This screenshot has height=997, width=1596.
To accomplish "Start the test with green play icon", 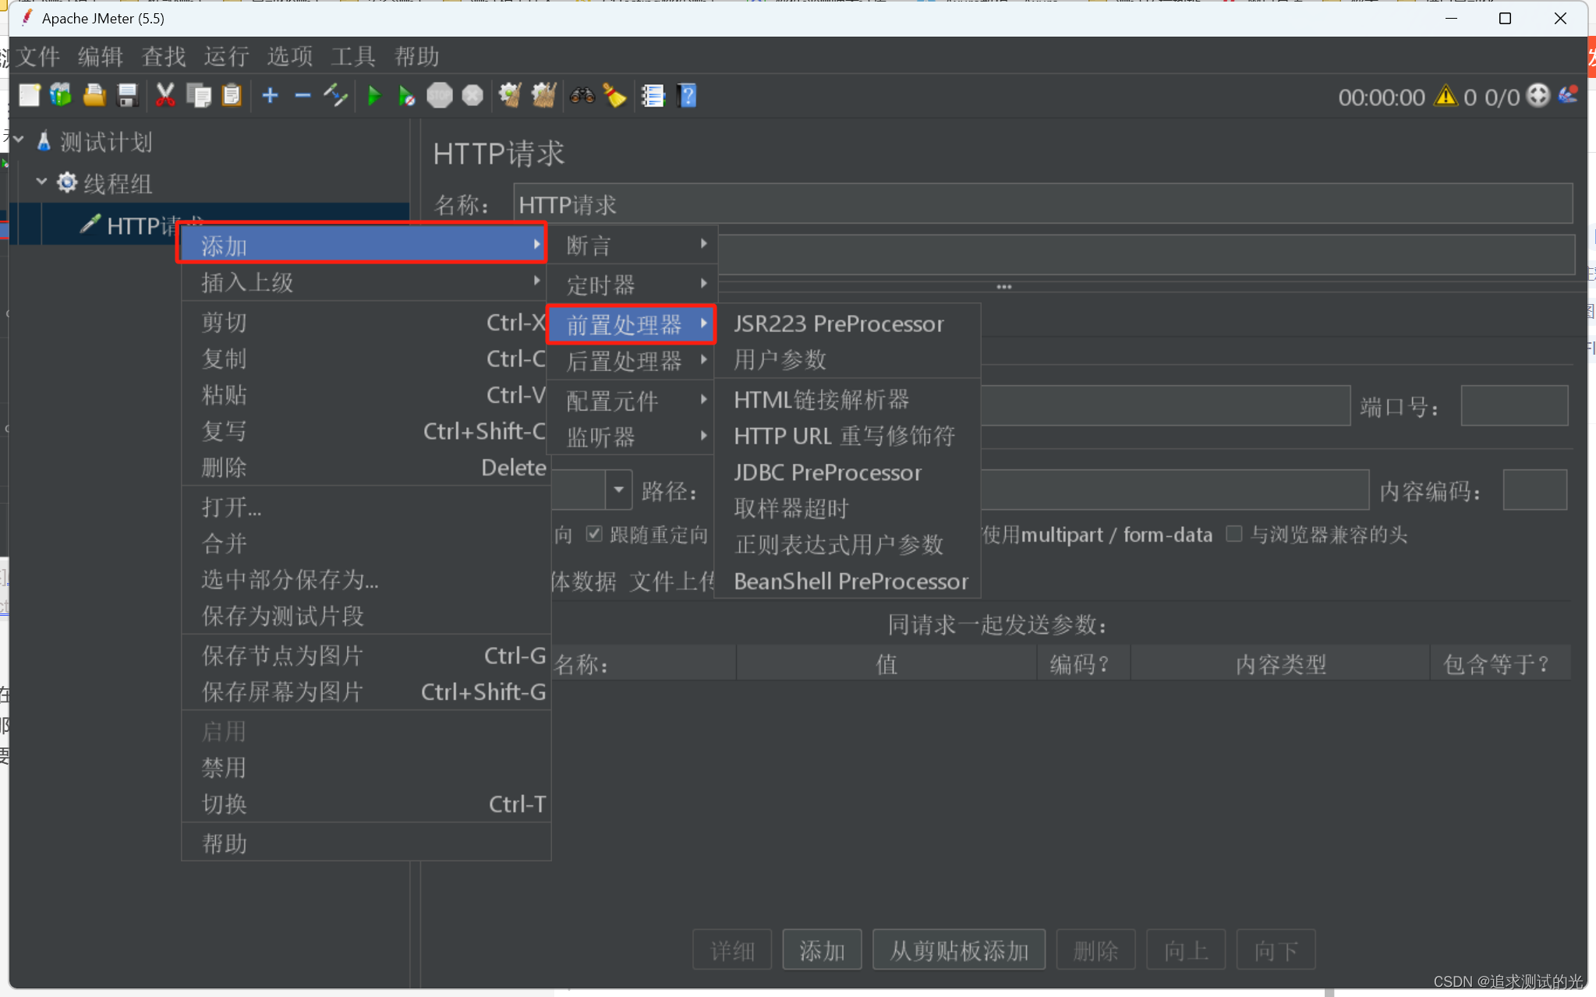I will [x=373, y=95].
